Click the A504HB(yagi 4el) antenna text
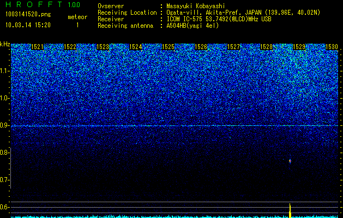This screenshot has width=343, height=218. tap(192, 26)
